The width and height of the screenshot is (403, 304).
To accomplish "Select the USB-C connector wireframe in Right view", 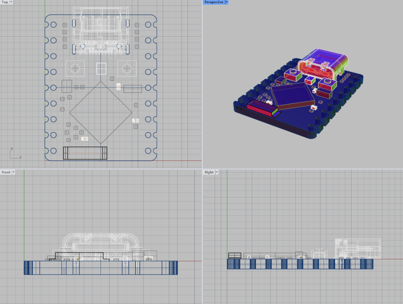I will pyautogui.click(x=358, y=248).
